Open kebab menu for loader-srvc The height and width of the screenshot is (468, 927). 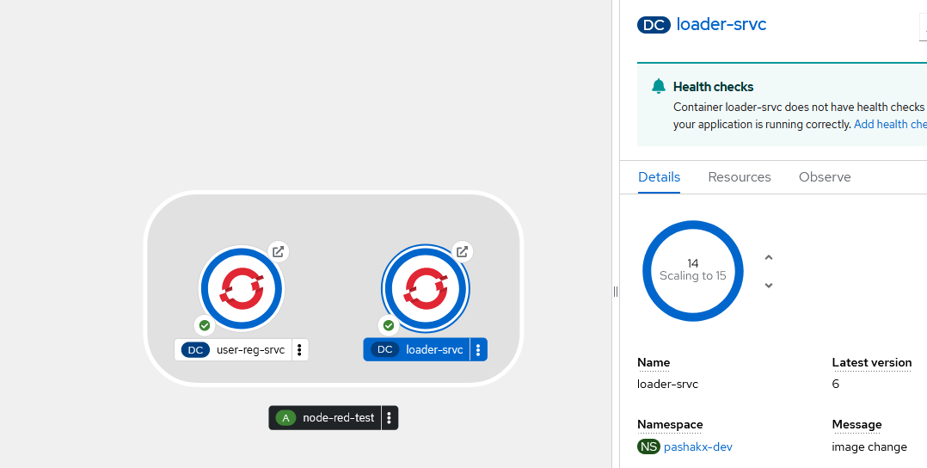[478, 349]
